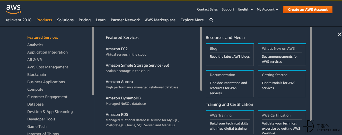
Task: Open the Support link
Action: click(x=228, y=9)
